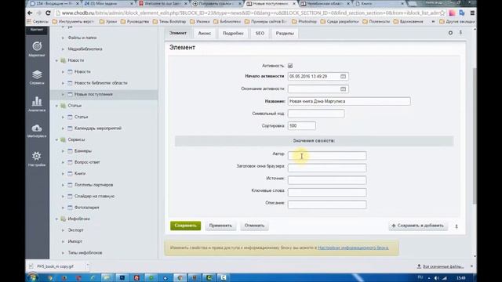Click the Название input field
The width and height of the screenshot is (502, 282).
349,101
